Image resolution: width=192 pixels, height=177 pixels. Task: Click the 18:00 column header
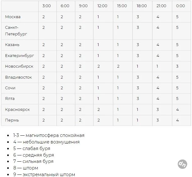pyautogui.click(x=142, y=6)
